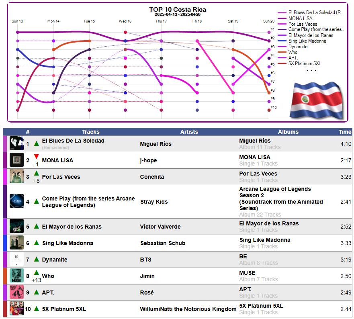354x319 pixels.
Task: Open artist Miguel Ríos in Artists column
Action: click(x=156, y=144)
